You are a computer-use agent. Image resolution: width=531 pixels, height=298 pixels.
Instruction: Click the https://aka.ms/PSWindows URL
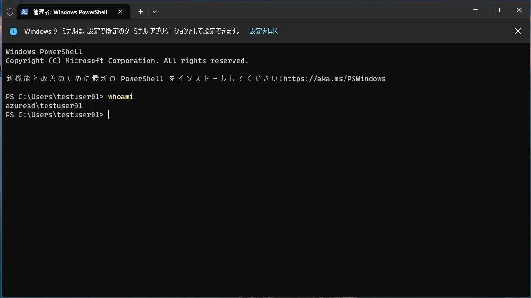[x=335, y=79]
